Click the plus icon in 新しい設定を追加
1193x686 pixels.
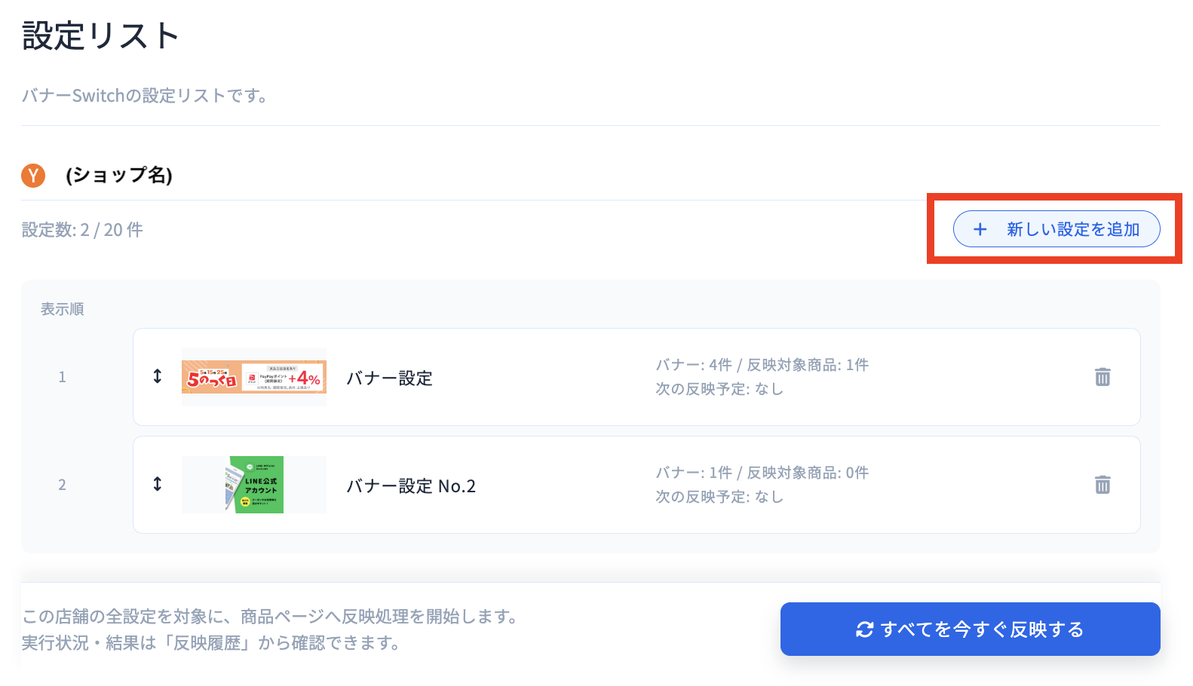click(980, 229)
